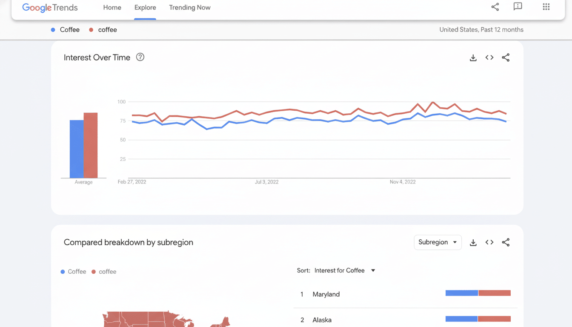Share the subregion comparison chart

point(506,242)
